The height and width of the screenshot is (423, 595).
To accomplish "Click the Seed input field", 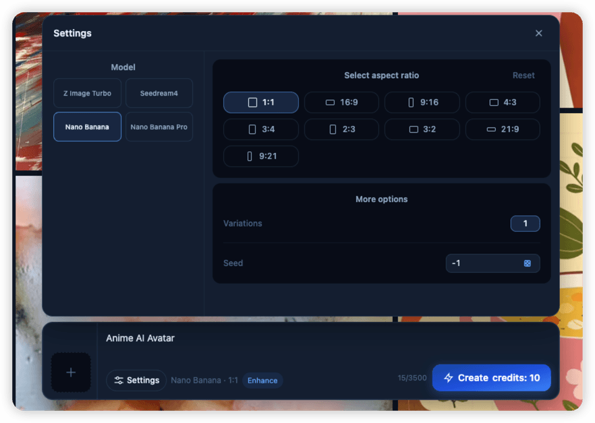I will click(492, 263).
